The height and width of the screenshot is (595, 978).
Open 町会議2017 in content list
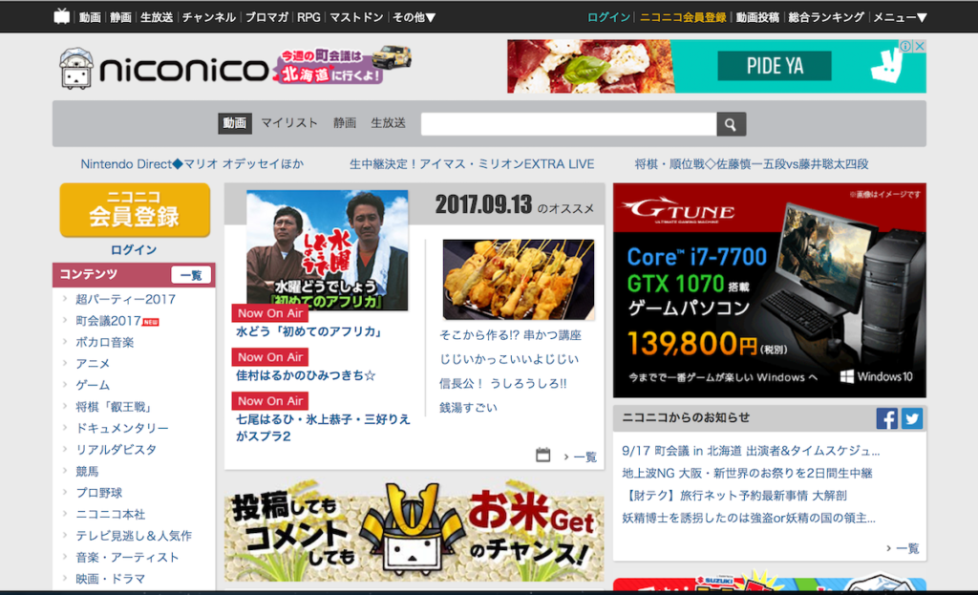pos(109,321)
